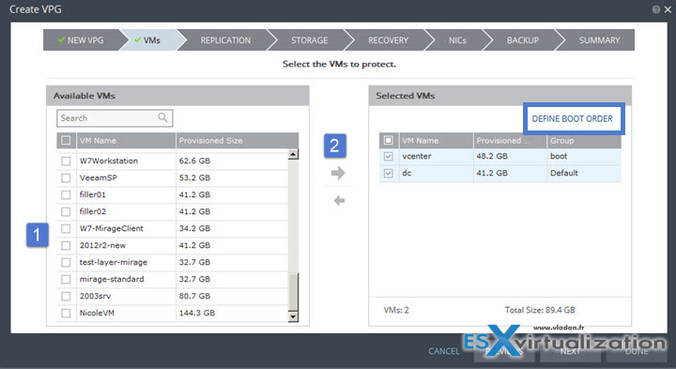Click the 144.3 GB size value
This screenshot has height=369, width=676.
coord(196,313)
